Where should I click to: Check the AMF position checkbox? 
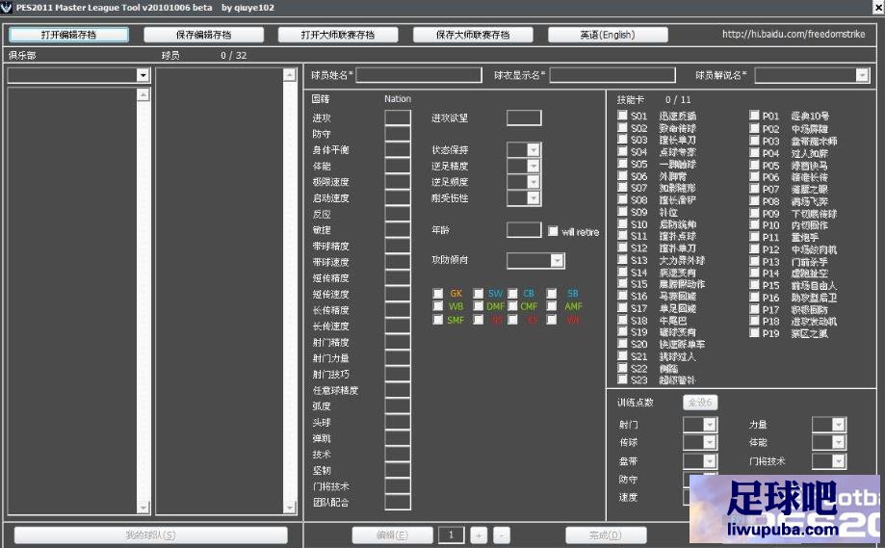pyautogui.click(x=552, y=306)
